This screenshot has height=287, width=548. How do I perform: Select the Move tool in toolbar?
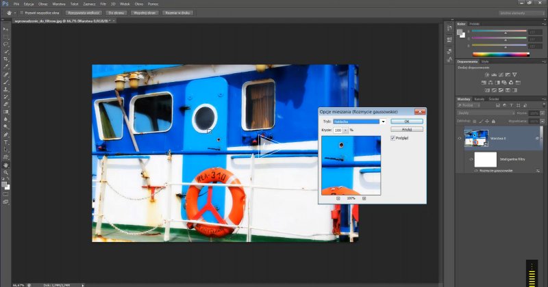(6, 29)
